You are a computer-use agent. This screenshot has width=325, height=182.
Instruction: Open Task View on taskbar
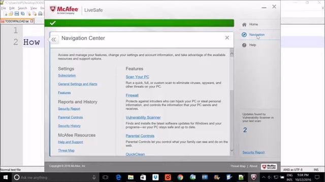point(105,177)
